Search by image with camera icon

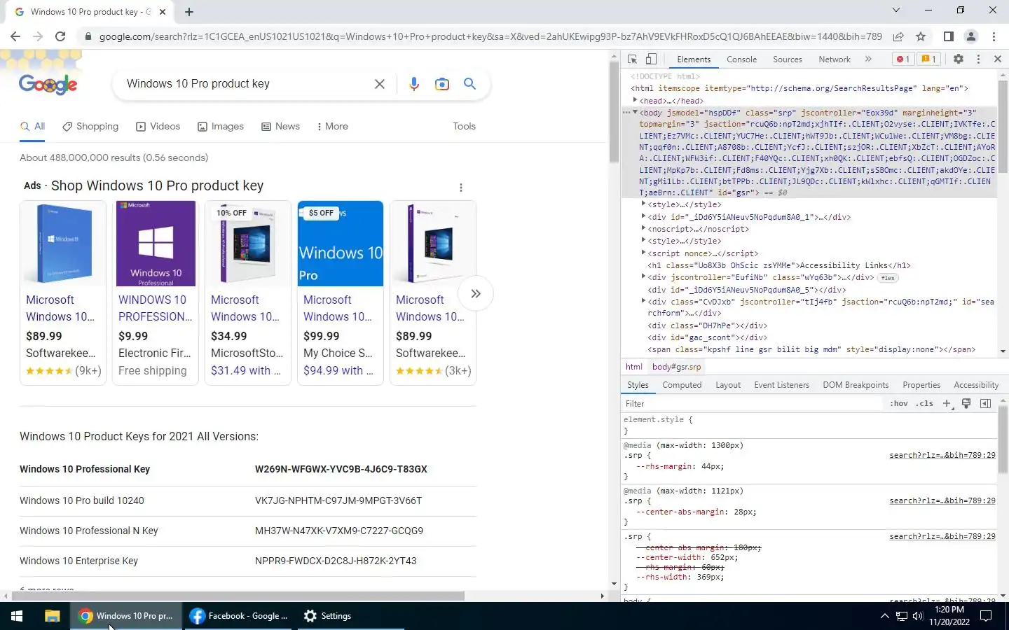[442, 84]
